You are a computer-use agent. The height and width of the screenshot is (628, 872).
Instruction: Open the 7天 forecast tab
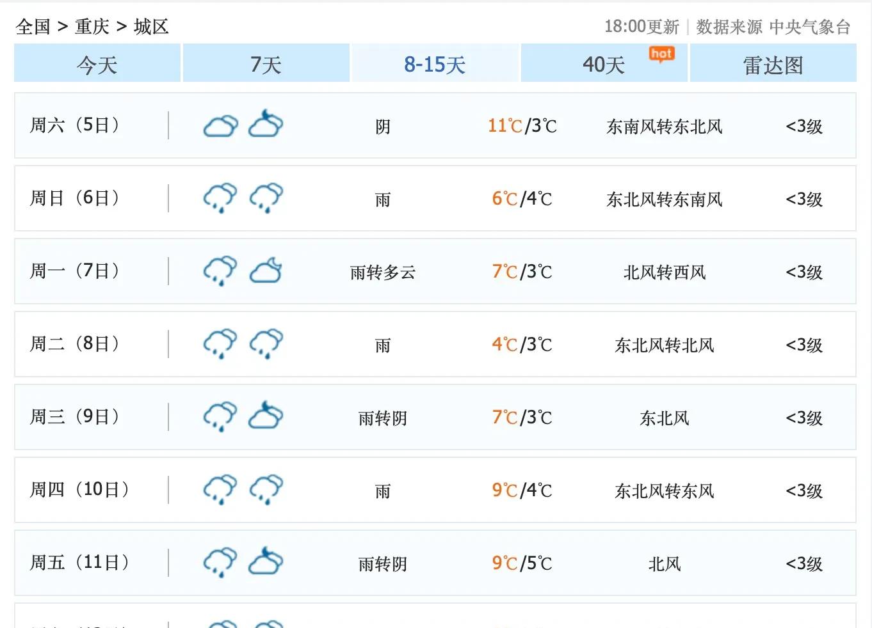[266, 65]
